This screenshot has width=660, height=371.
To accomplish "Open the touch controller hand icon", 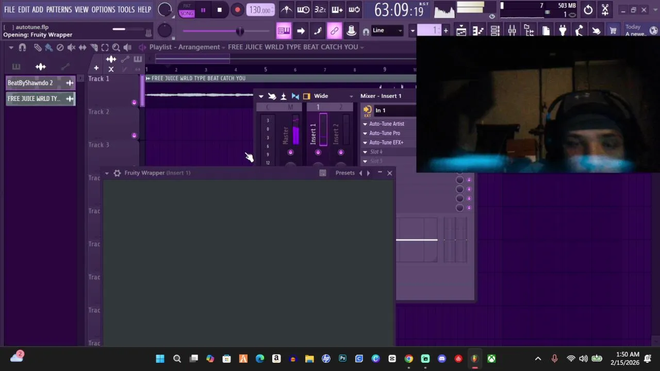I will coord(596,31).
